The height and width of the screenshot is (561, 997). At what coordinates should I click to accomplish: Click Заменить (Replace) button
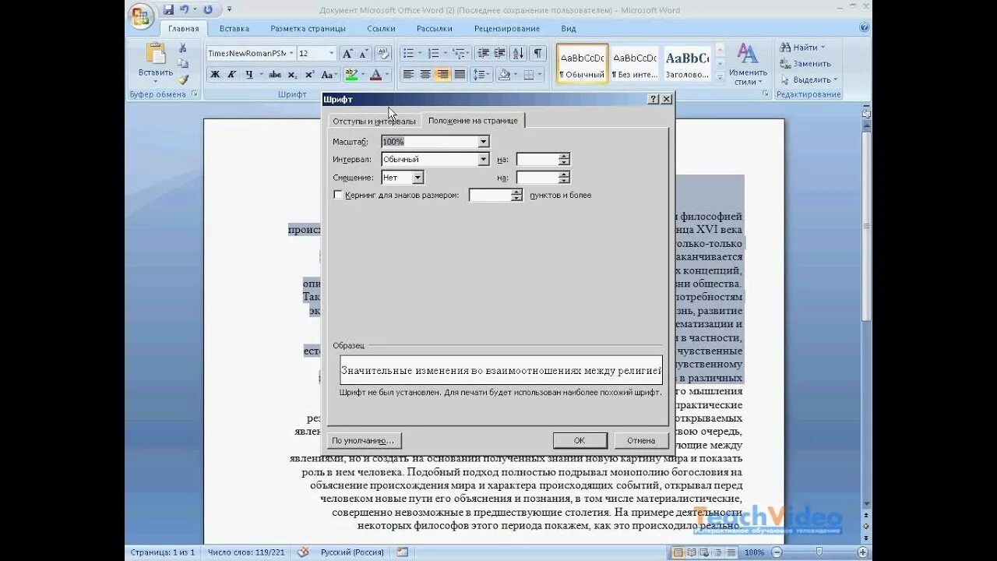tap(806, 64)
